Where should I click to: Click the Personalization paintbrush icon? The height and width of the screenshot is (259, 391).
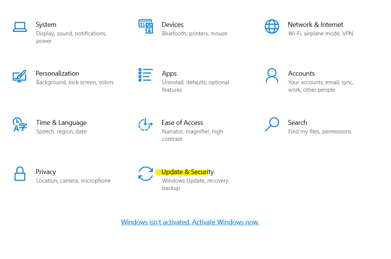19,76
